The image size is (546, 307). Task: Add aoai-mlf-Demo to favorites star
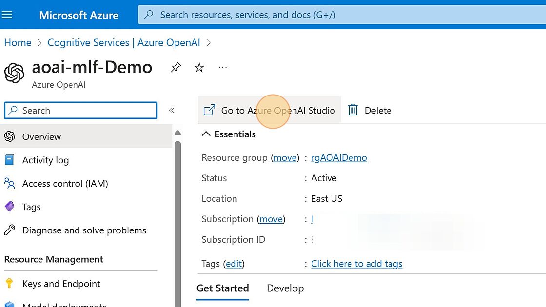[x=199, y=67]
